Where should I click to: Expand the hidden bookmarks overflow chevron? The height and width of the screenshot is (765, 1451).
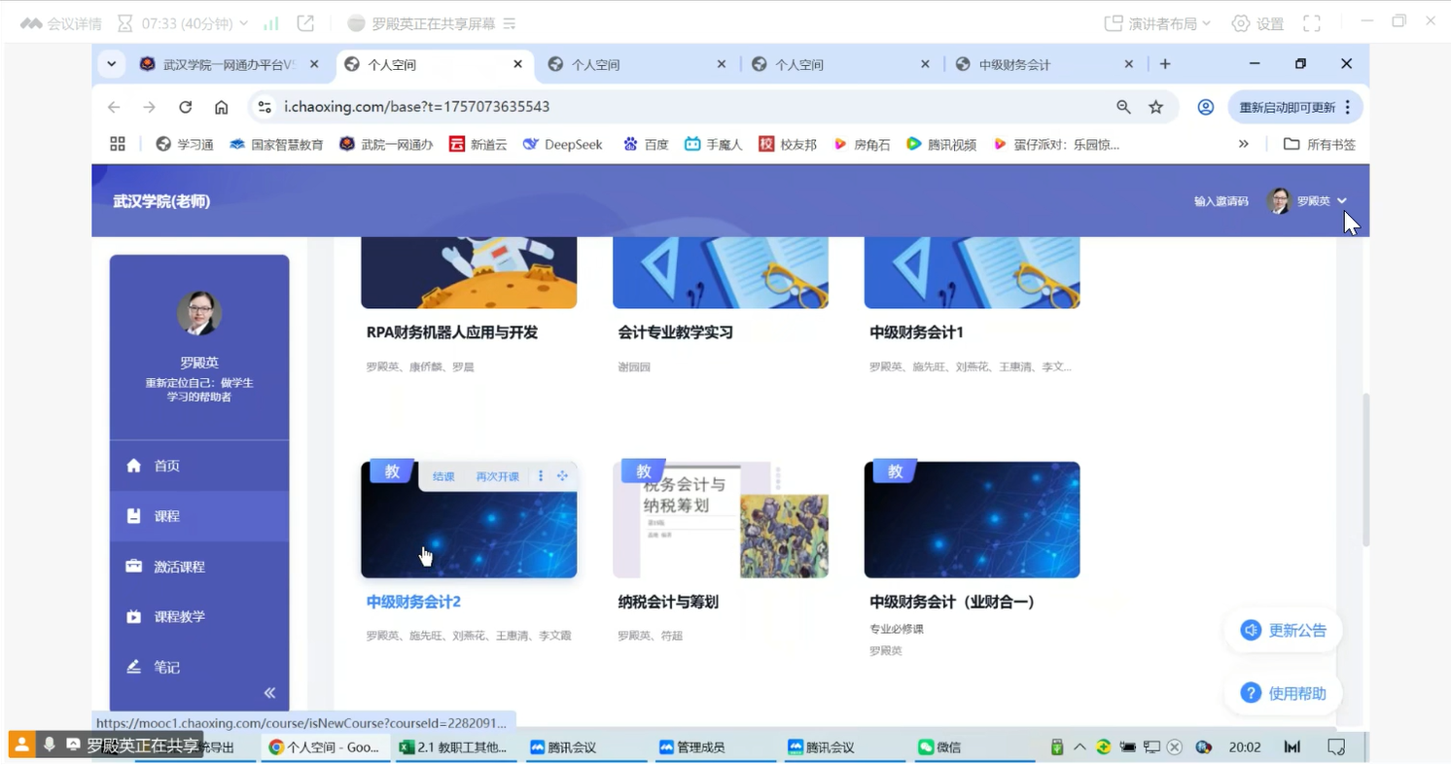pos(1243,144)
